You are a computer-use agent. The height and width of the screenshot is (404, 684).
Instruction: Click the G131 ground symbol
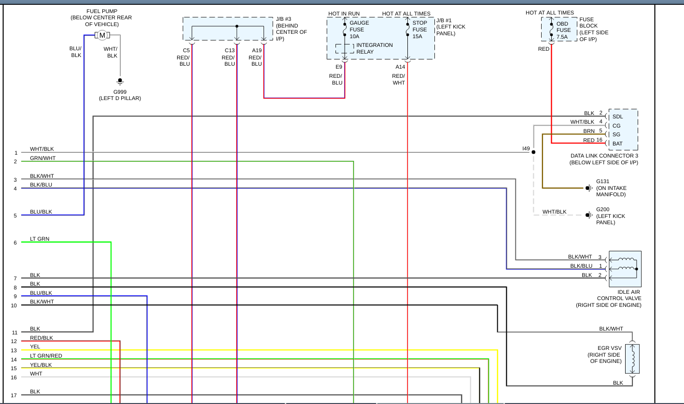tap(589, 188)
